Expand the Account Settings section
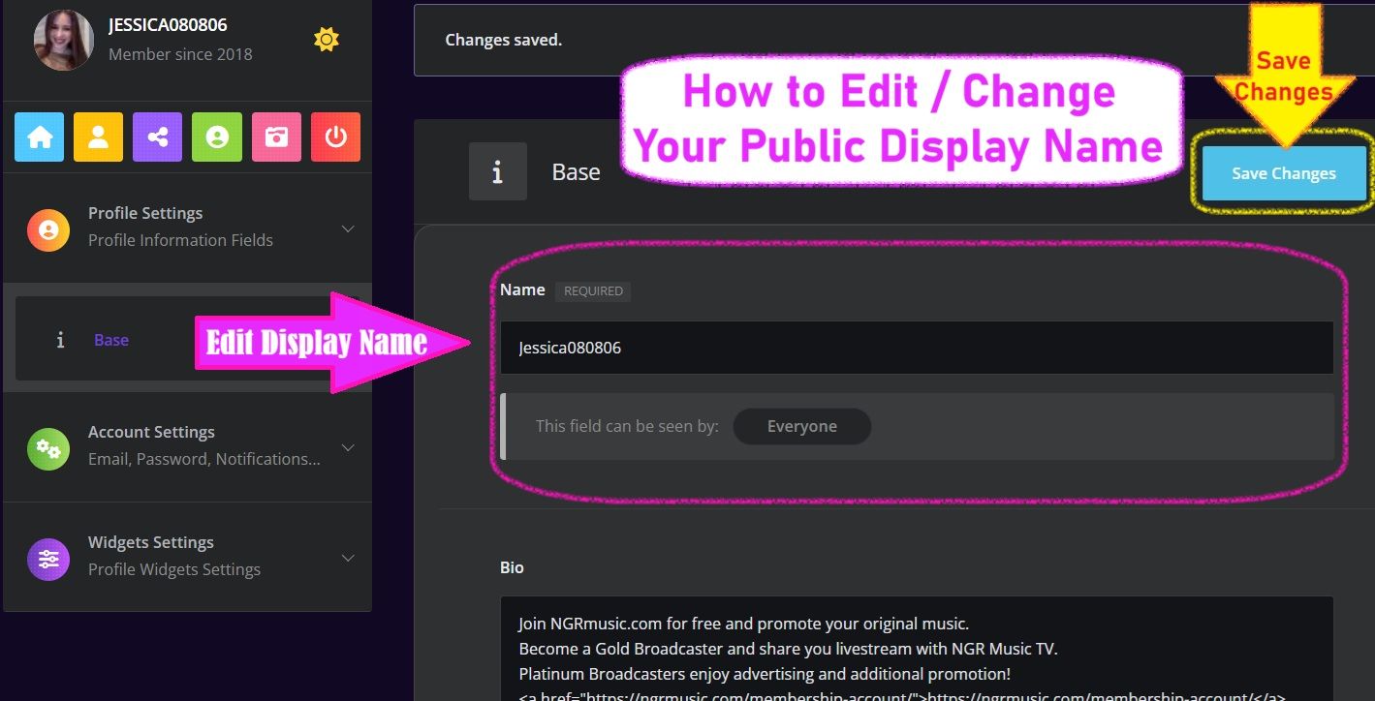This screenshot has width=1375, height=701. point(348,446)
